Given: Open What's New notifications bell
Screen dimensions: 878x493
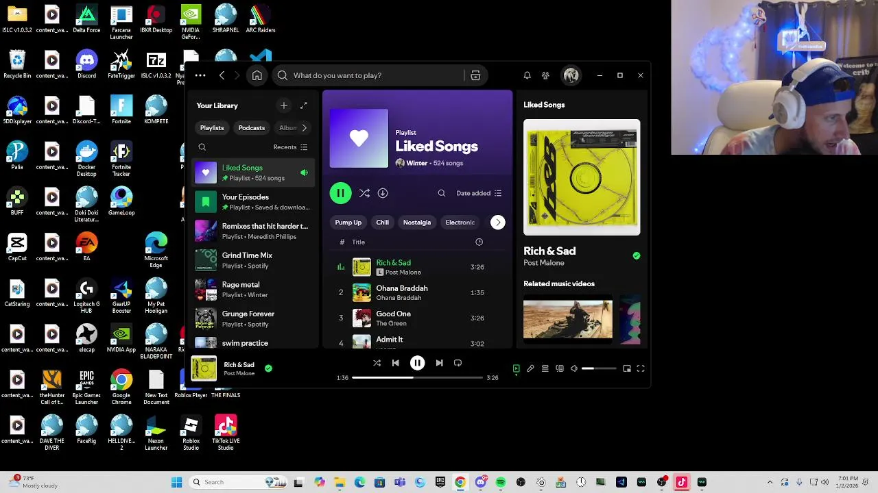Looking at the screenshot, I should coord(527,75).
